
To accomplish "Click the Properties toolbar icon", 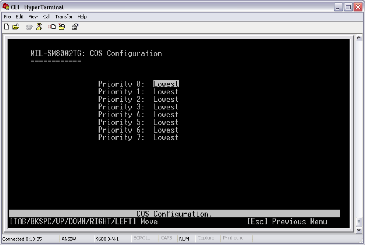I will pyautogui.click(x=75, y=27).
